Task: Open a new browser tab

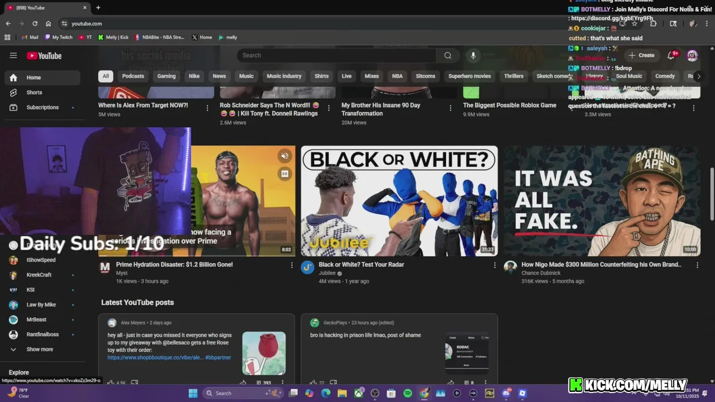Action: (x=98, y=8)
